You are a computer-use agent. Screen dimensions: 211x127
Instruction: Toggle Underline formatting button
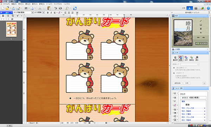(55, 13)
